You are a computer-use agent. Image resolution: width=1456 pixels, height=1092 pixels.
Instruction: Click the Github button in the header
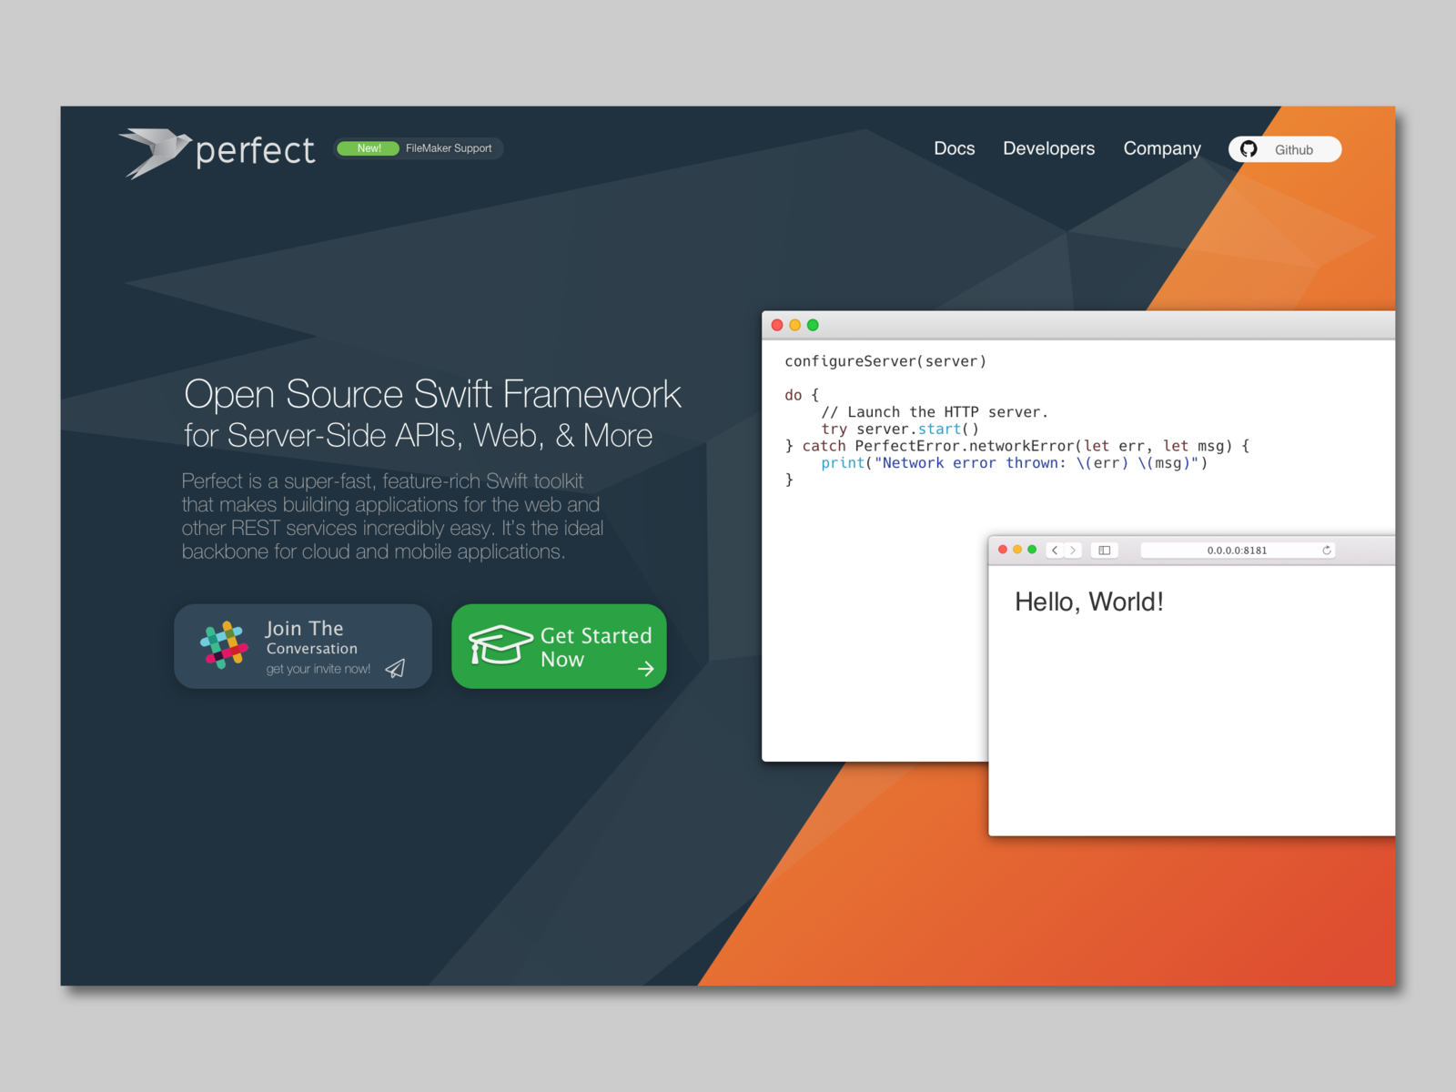(x=1284, y=149)
